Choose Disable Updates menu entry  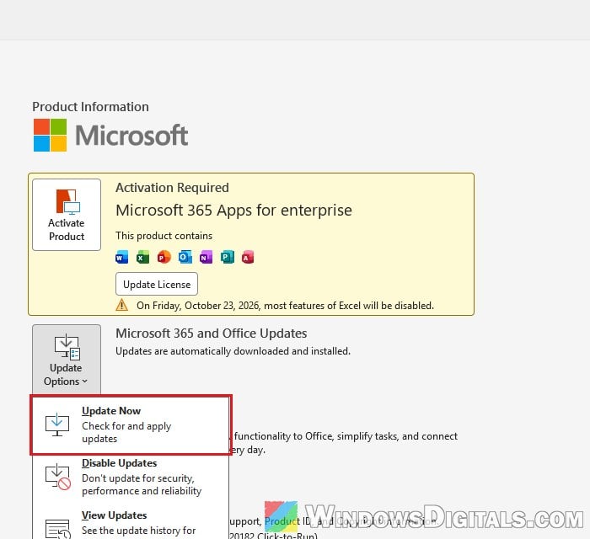tap(131, 477)
